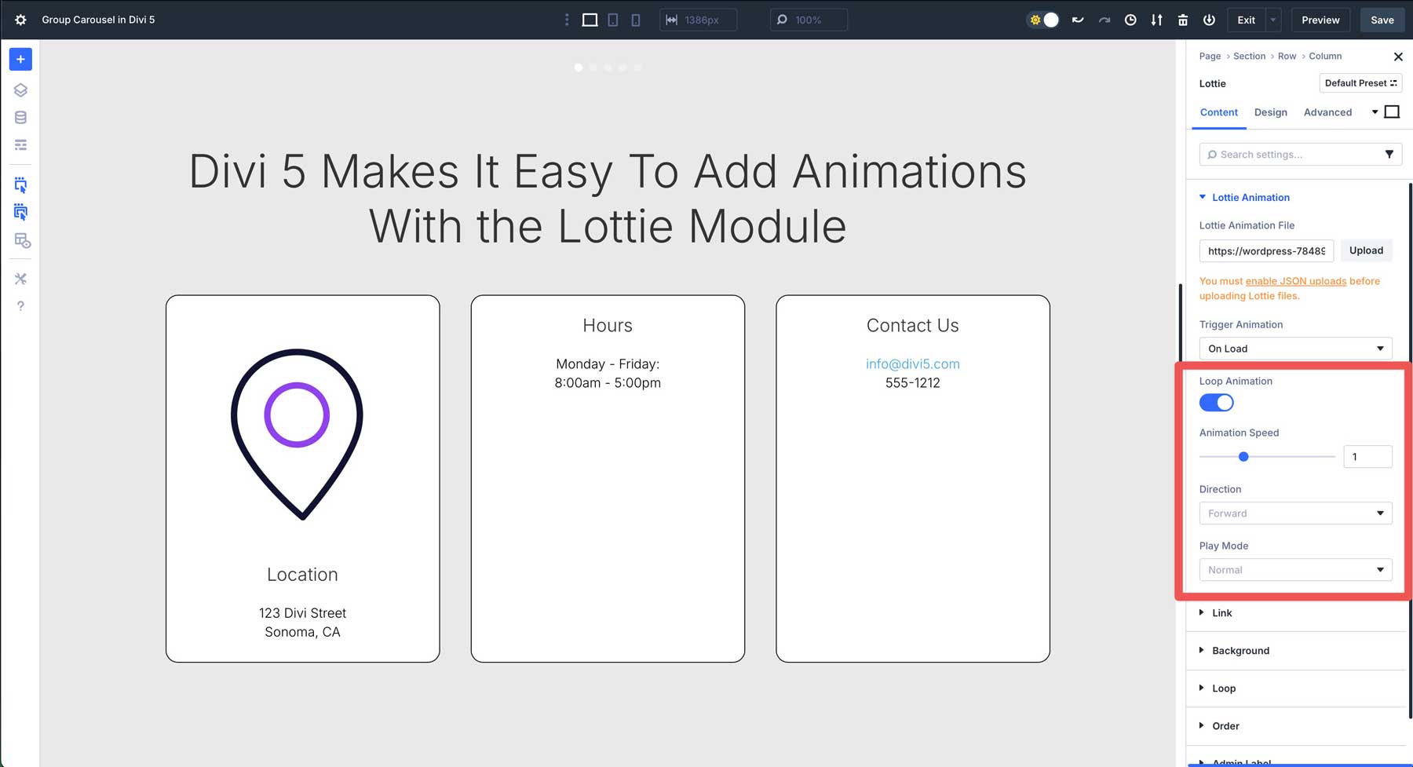The width and height of the screenshot is (1413, 767).
Task: Adjust the Animation Speed slider
Action: tap(1243, 456)
